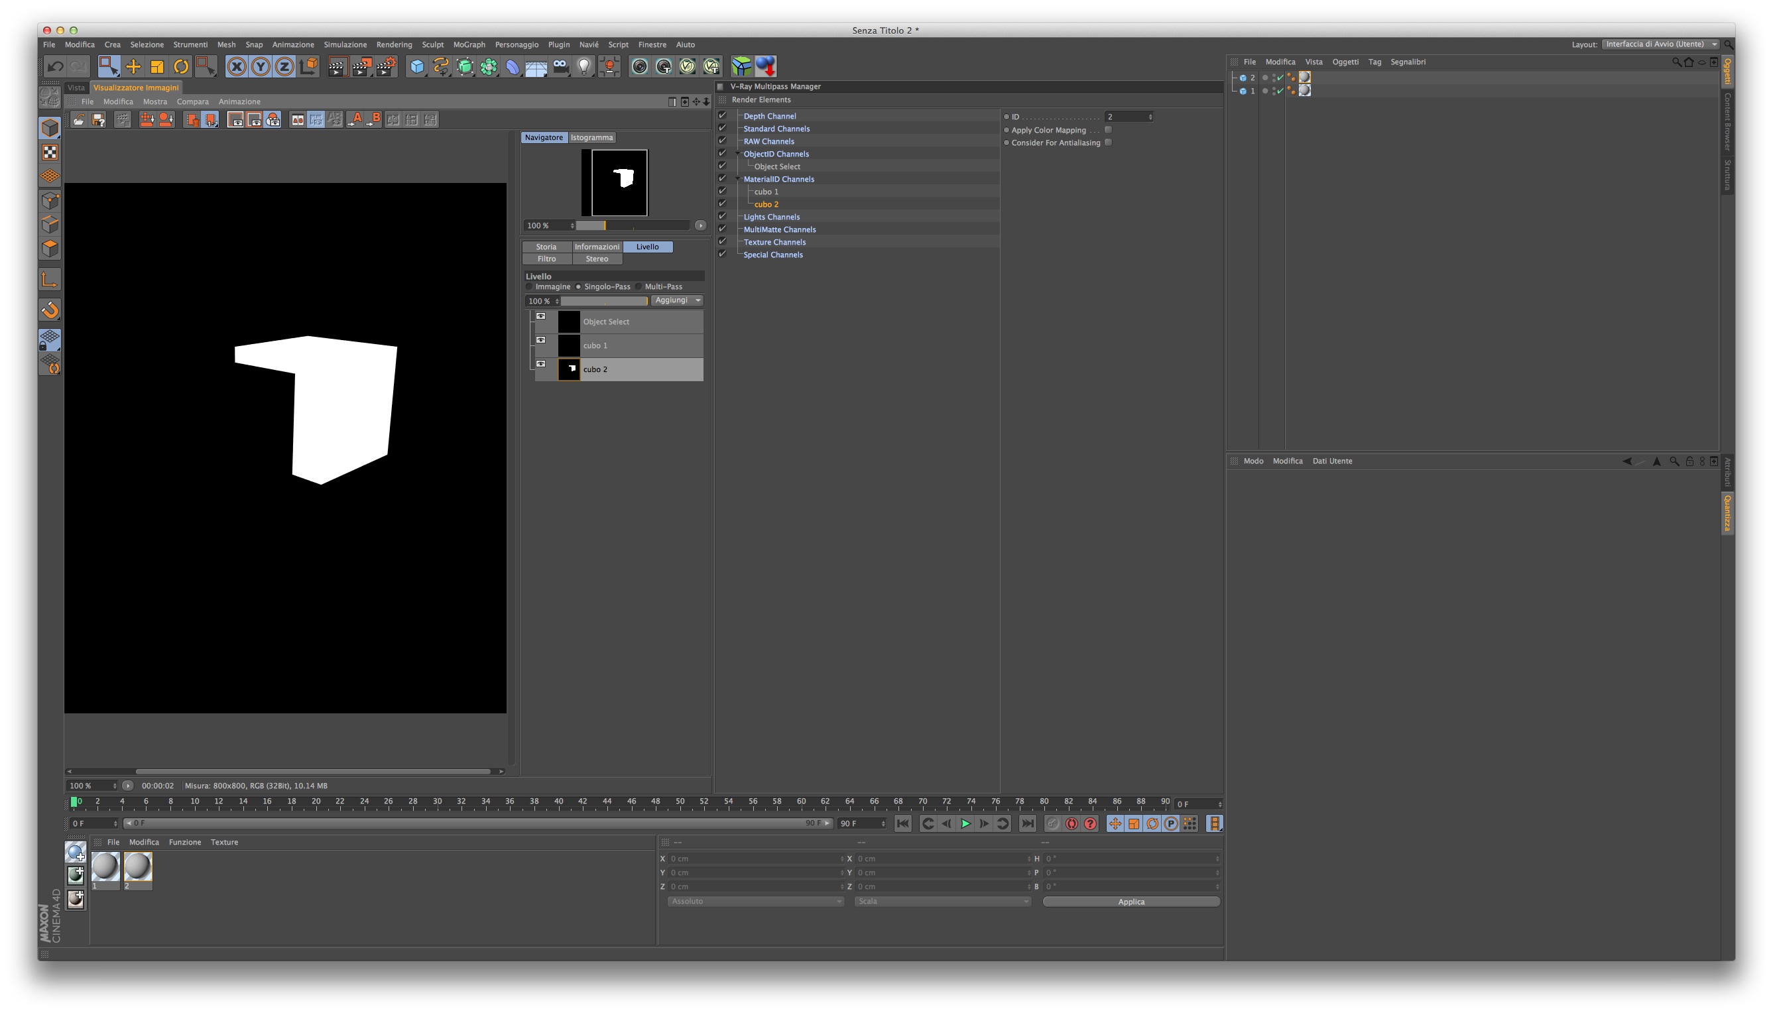Screen dimensions: 1773x1013
Task: Select the Move tool
Action: [133, 67]
